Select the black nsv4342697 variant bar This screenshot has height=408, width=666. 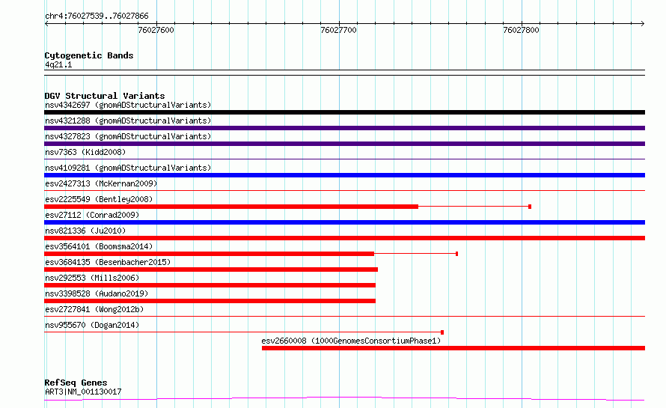(344, 112)
